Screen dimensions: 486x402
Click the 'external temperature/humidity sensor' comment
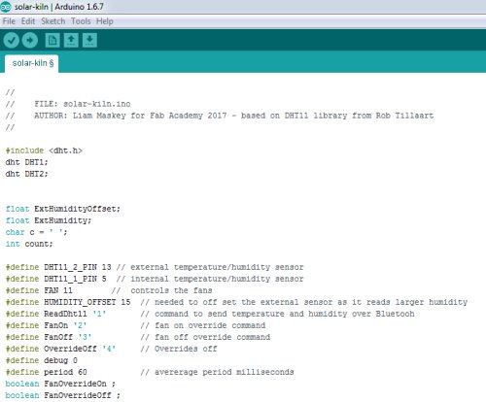pyautogui.click(x=217, y=267)
